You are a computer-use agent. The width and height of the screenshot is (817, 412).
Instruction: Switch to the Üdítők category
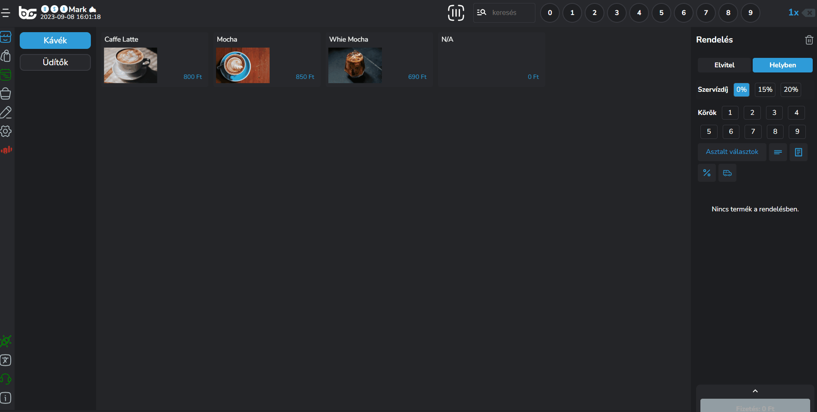[55, 62]
